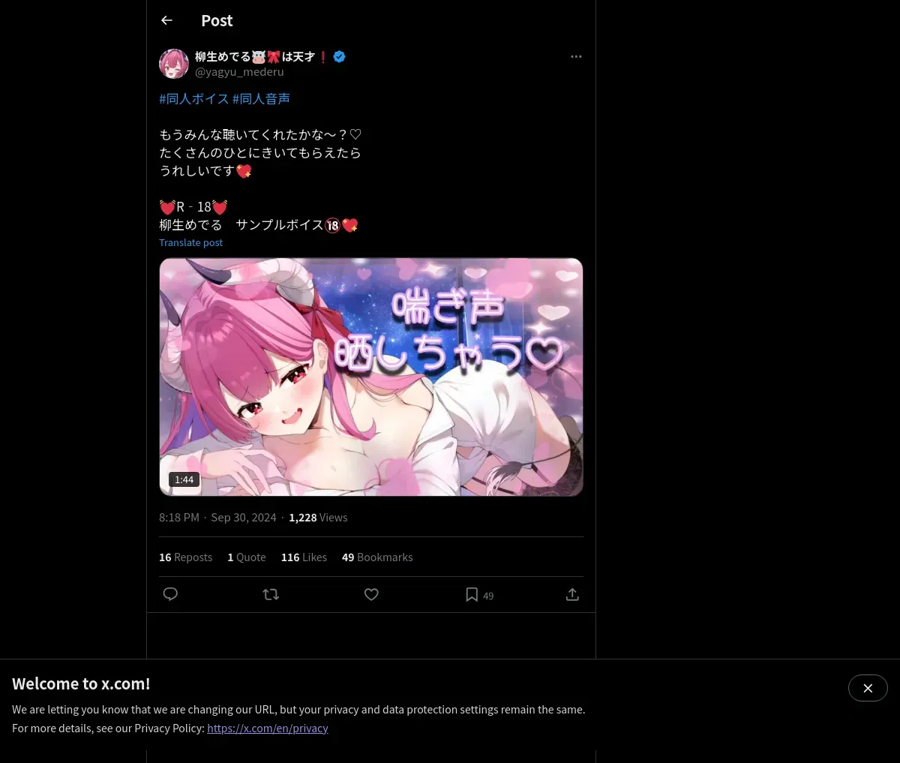Viewport: 900px width, 763px height.
Task: Click the @yagyu_mederu handle
Action: (239, 72)
